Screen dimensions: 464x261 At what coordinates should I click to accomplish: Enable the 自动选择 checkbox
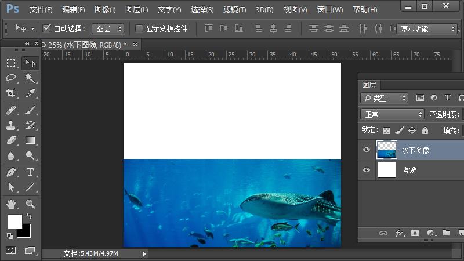click(47, 28)
